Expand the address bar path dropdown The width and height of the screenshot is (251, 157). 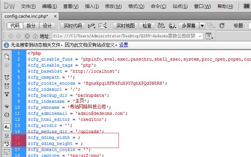[x=199, y=36]
